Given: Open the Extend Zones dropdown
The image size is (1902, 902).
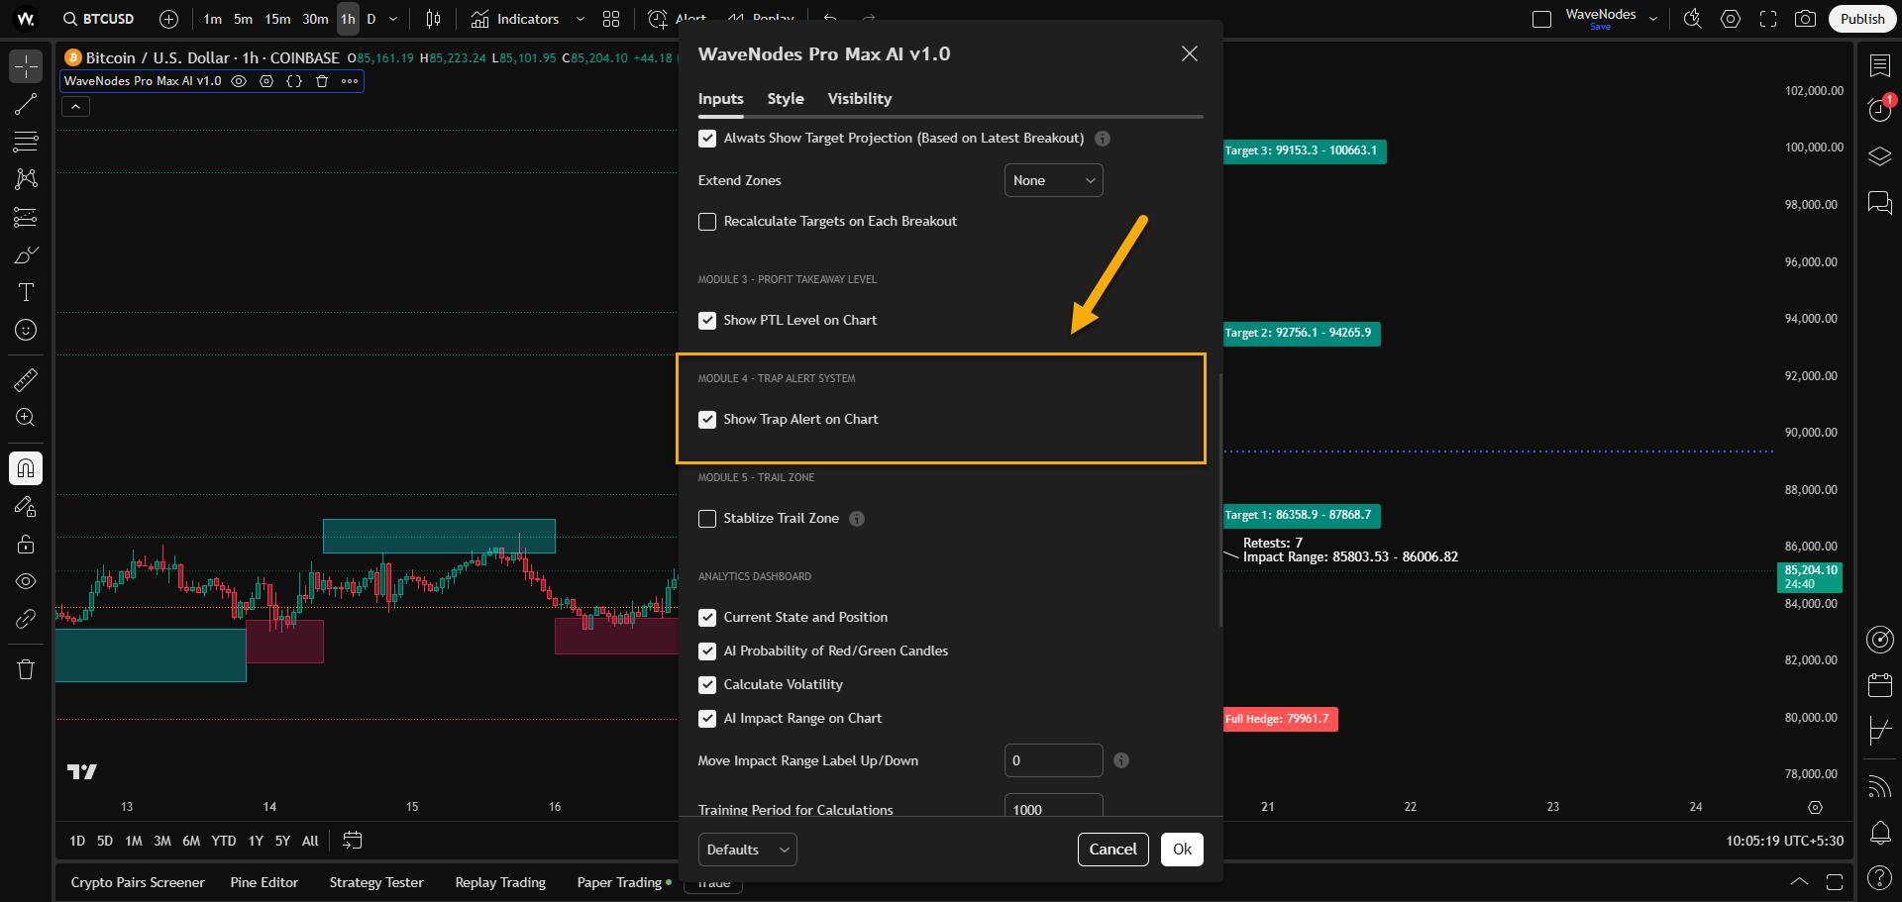Looking at the screenshot, I should 1053,180.
